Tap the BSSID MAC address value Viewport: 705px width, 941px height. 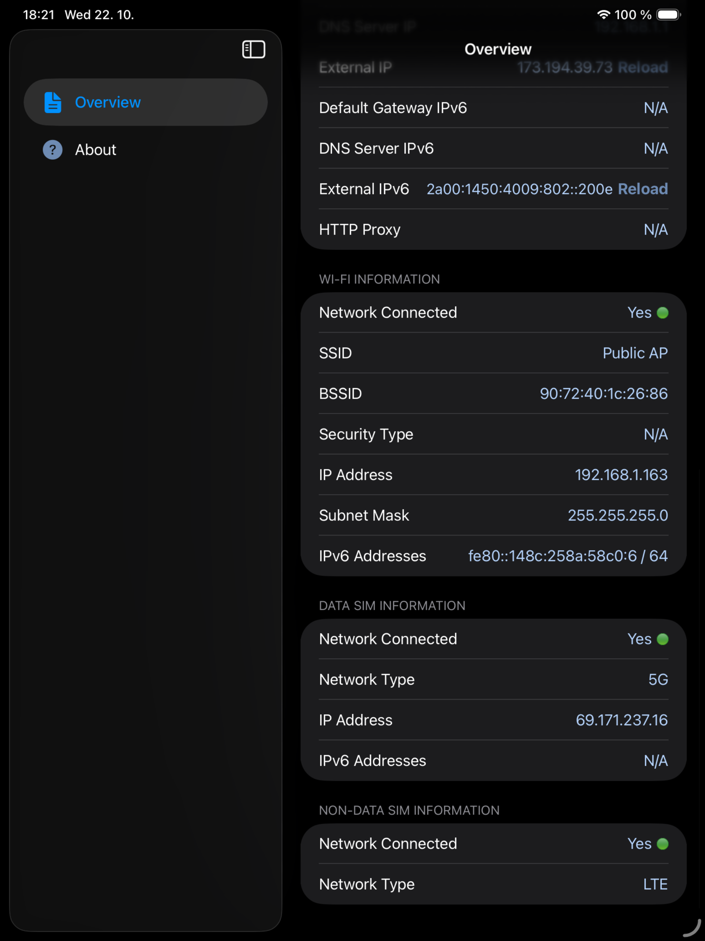(x=604, y=394)
